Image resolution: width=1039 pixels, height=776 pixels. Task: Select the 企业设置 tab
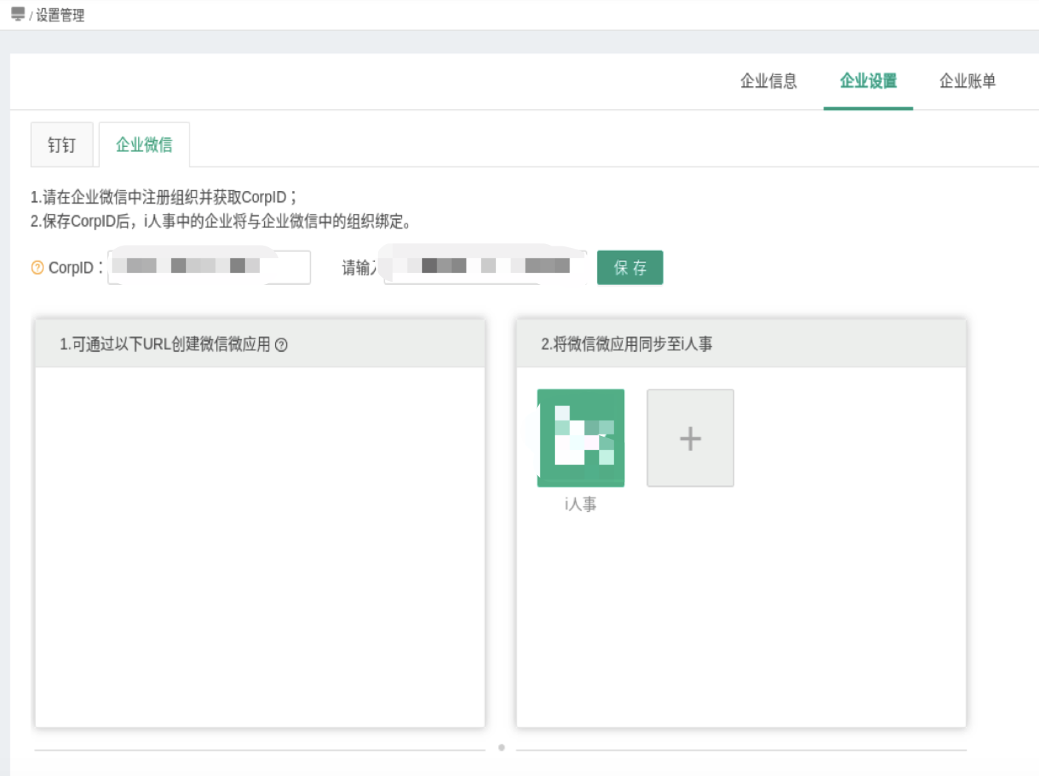point(869,81)
